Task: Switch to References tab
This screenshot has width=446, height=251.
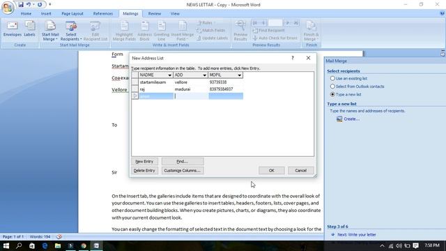Action: tap(103, 13)
